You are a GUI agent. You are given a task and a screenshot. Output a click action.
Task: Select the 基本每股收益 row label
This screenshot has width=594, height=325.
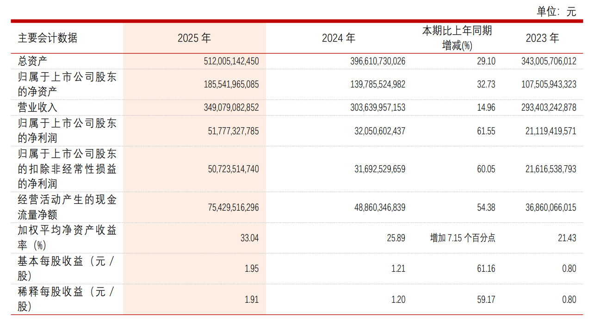pyautogui.click(x=67, y=269)
